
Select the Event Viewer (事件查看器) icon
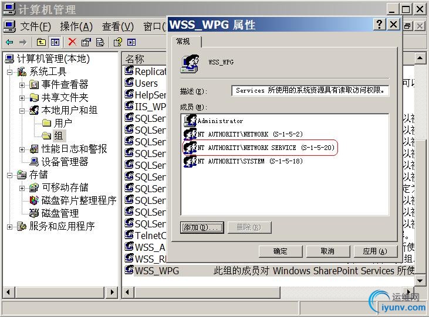34,85
